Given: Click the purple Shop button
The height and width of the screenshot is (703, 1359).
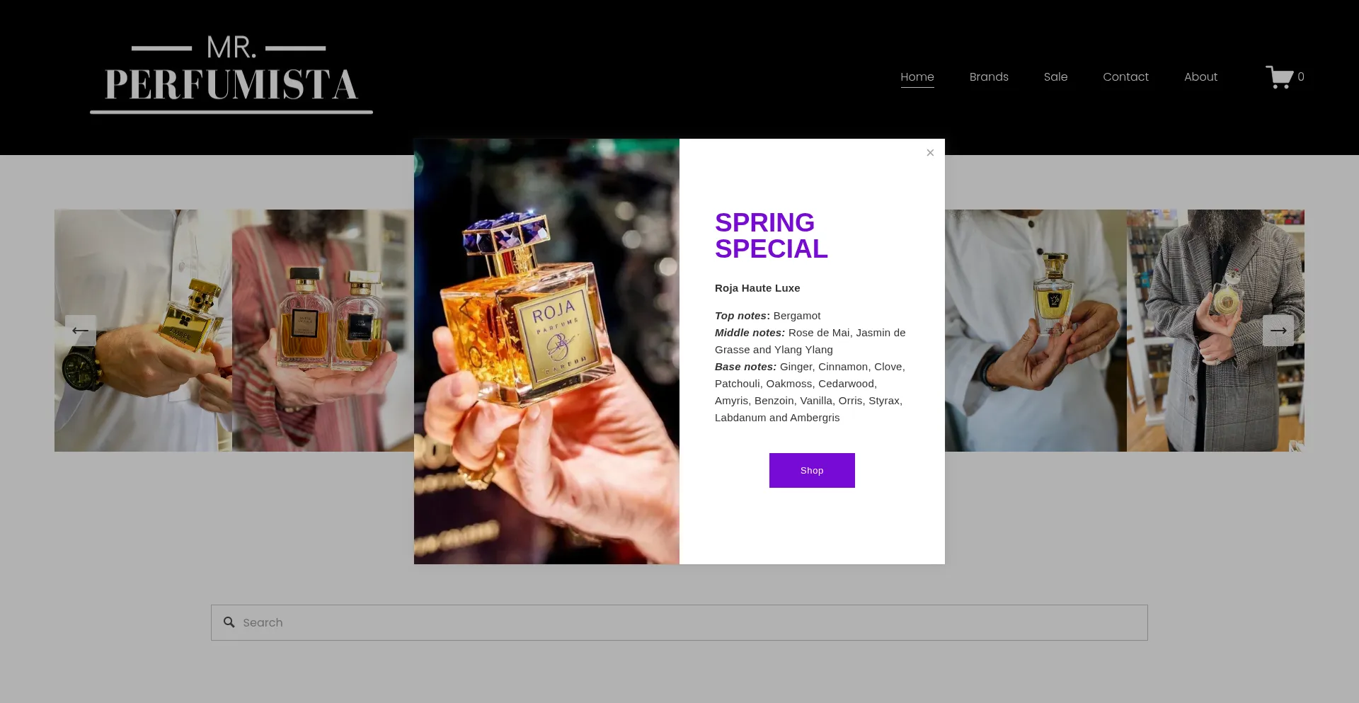Looking at the screenshot, I should tap(812, 470).
